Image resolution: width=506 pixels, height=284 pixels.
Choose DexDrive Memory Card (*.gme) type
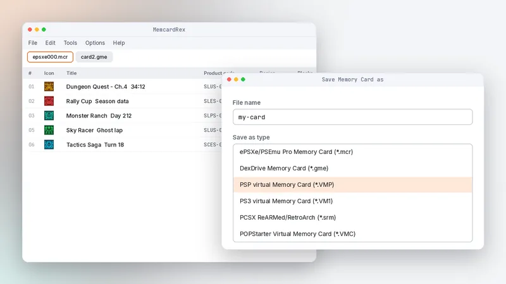point(352,168)
